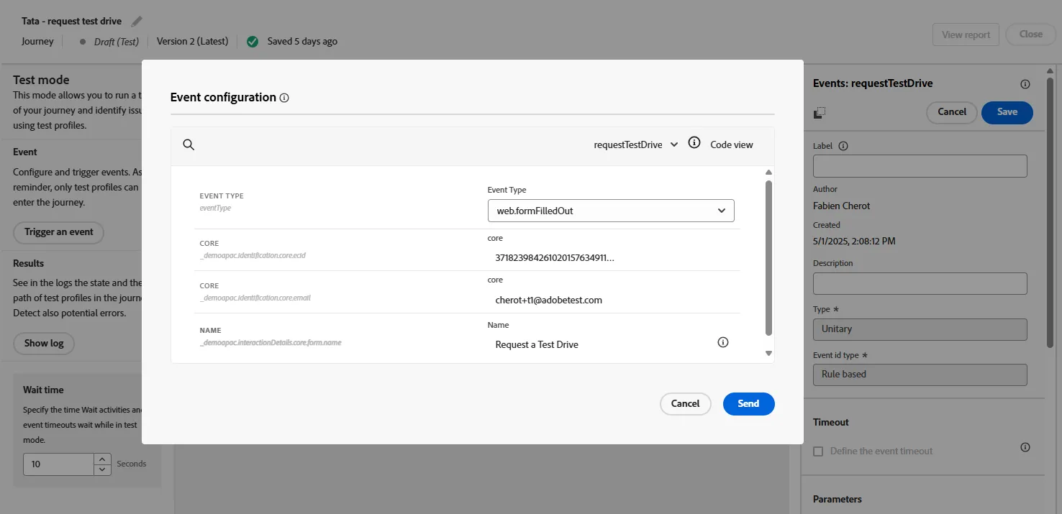Click the copy icon under Events heading
The image size is (1062, 514).
(820, 112)
